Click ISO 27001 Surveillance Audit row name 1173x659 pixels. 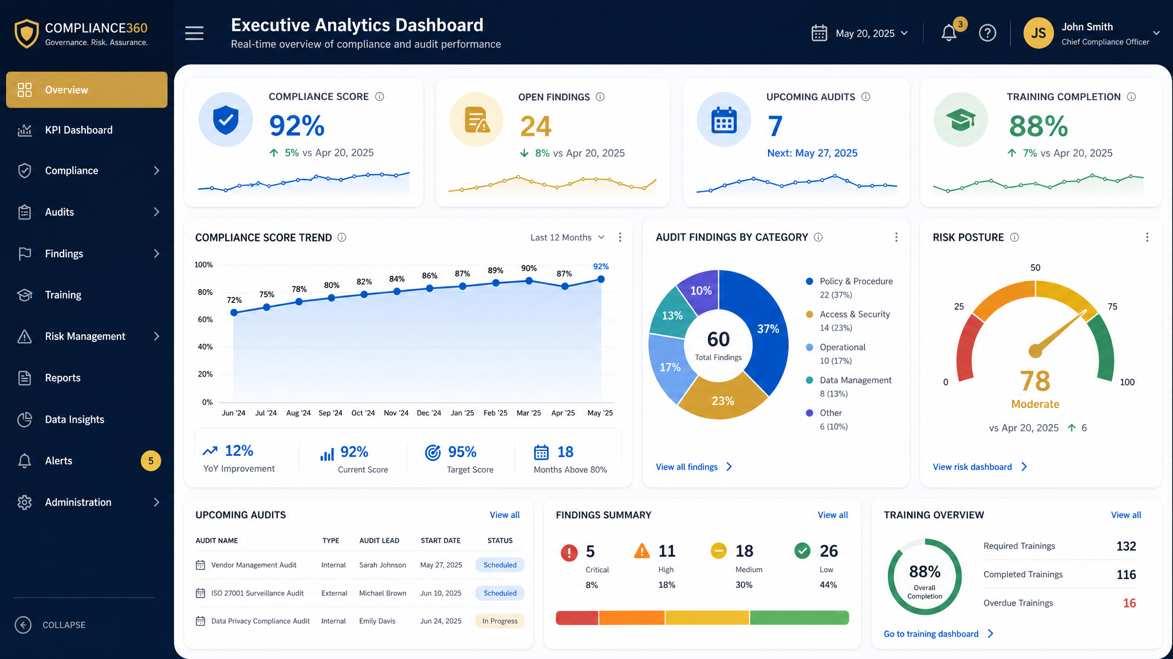[x=257, y=593]
